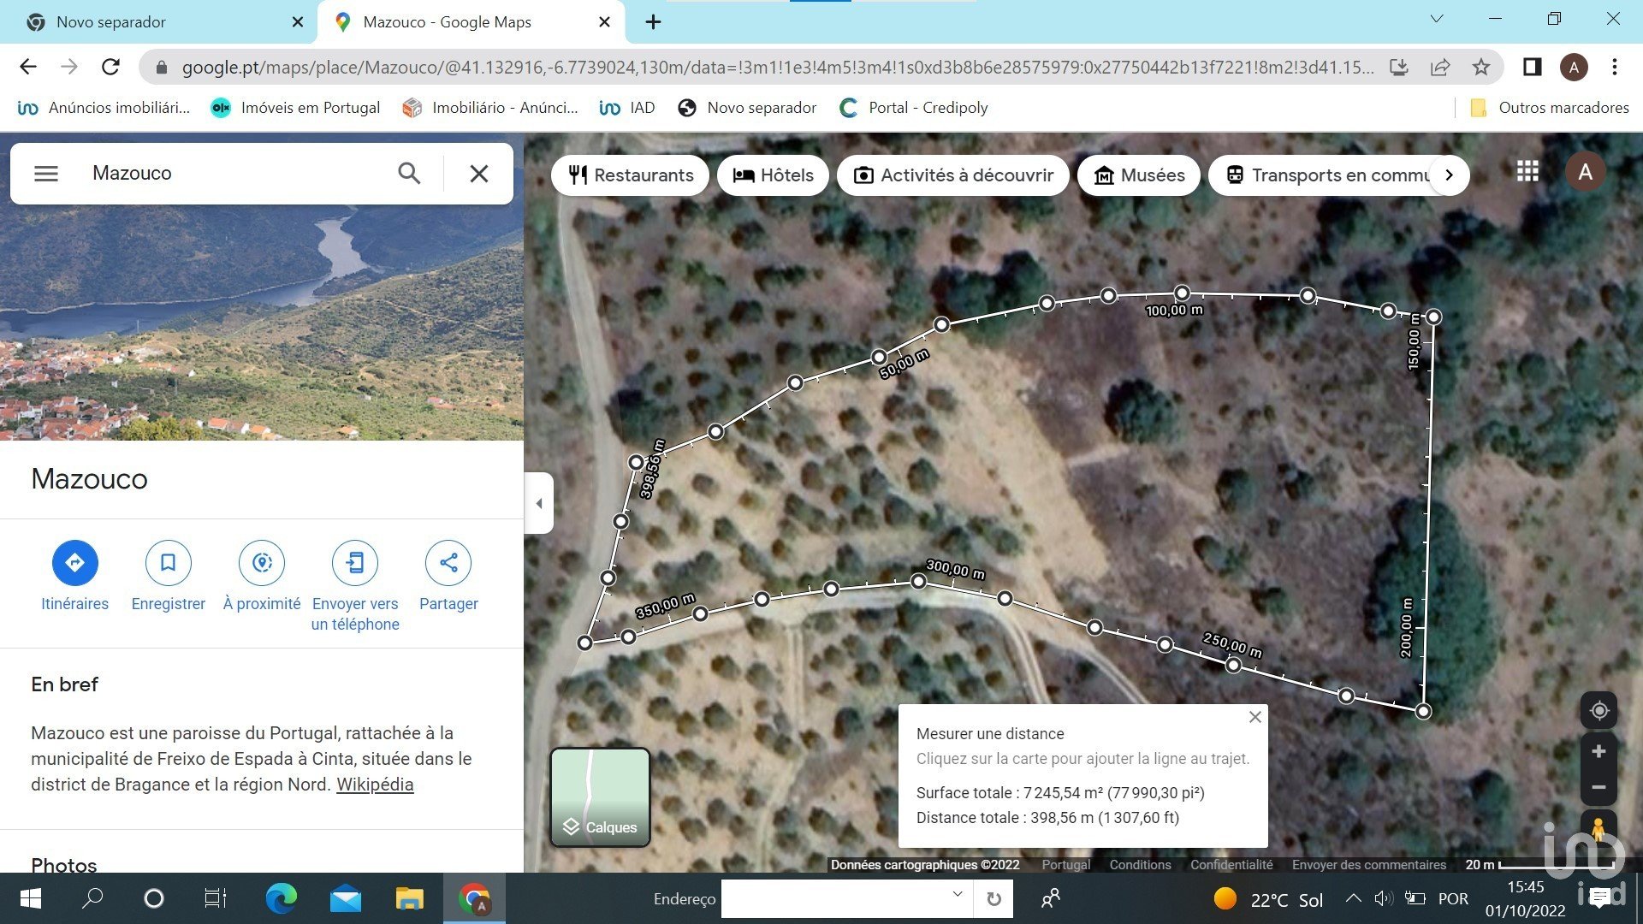The image size is (1643, 924).
Task: Toggle the Calques layers map view
Action: (x=600, y=797)
